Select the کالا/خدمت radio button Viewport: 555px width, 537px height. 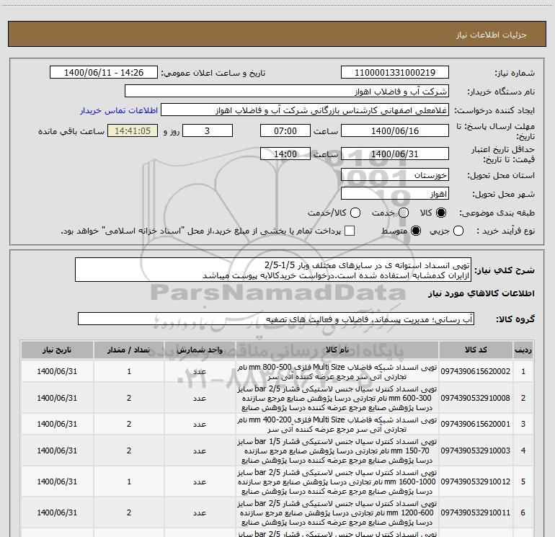(355, 213)
